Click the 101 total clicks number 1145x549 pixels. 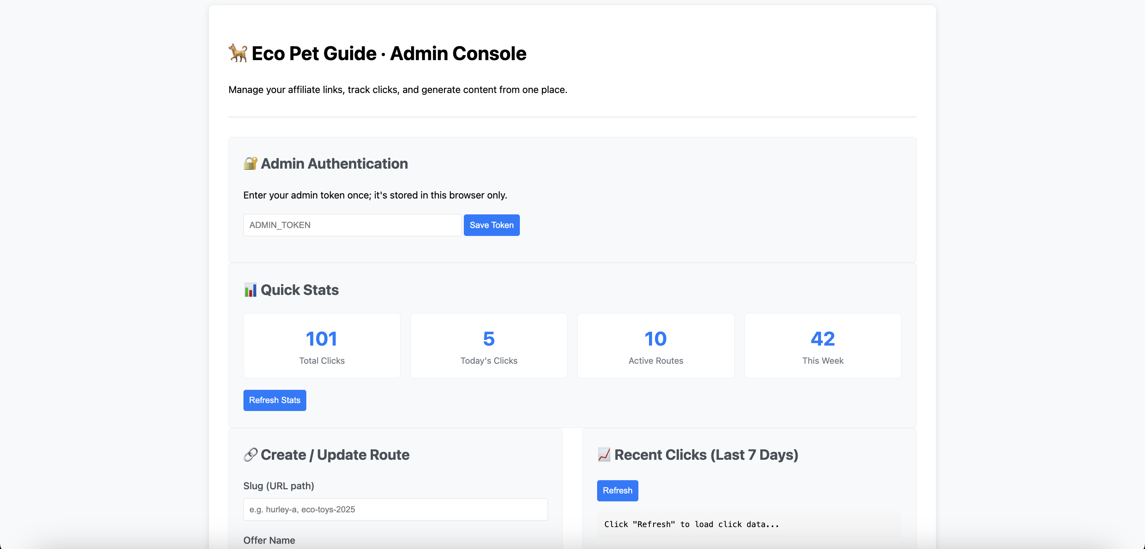[321, 339]
